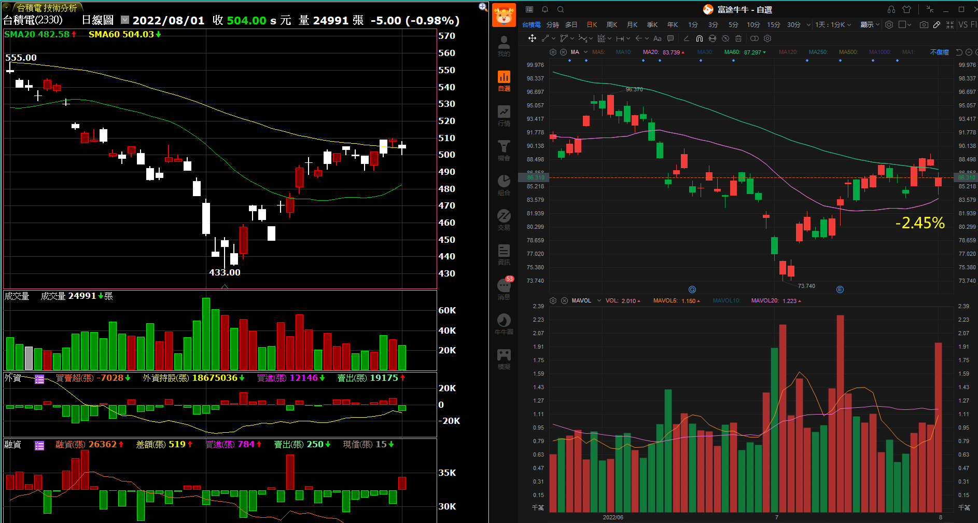Open 行情 section in sidebar

click(x=504, y=116)
